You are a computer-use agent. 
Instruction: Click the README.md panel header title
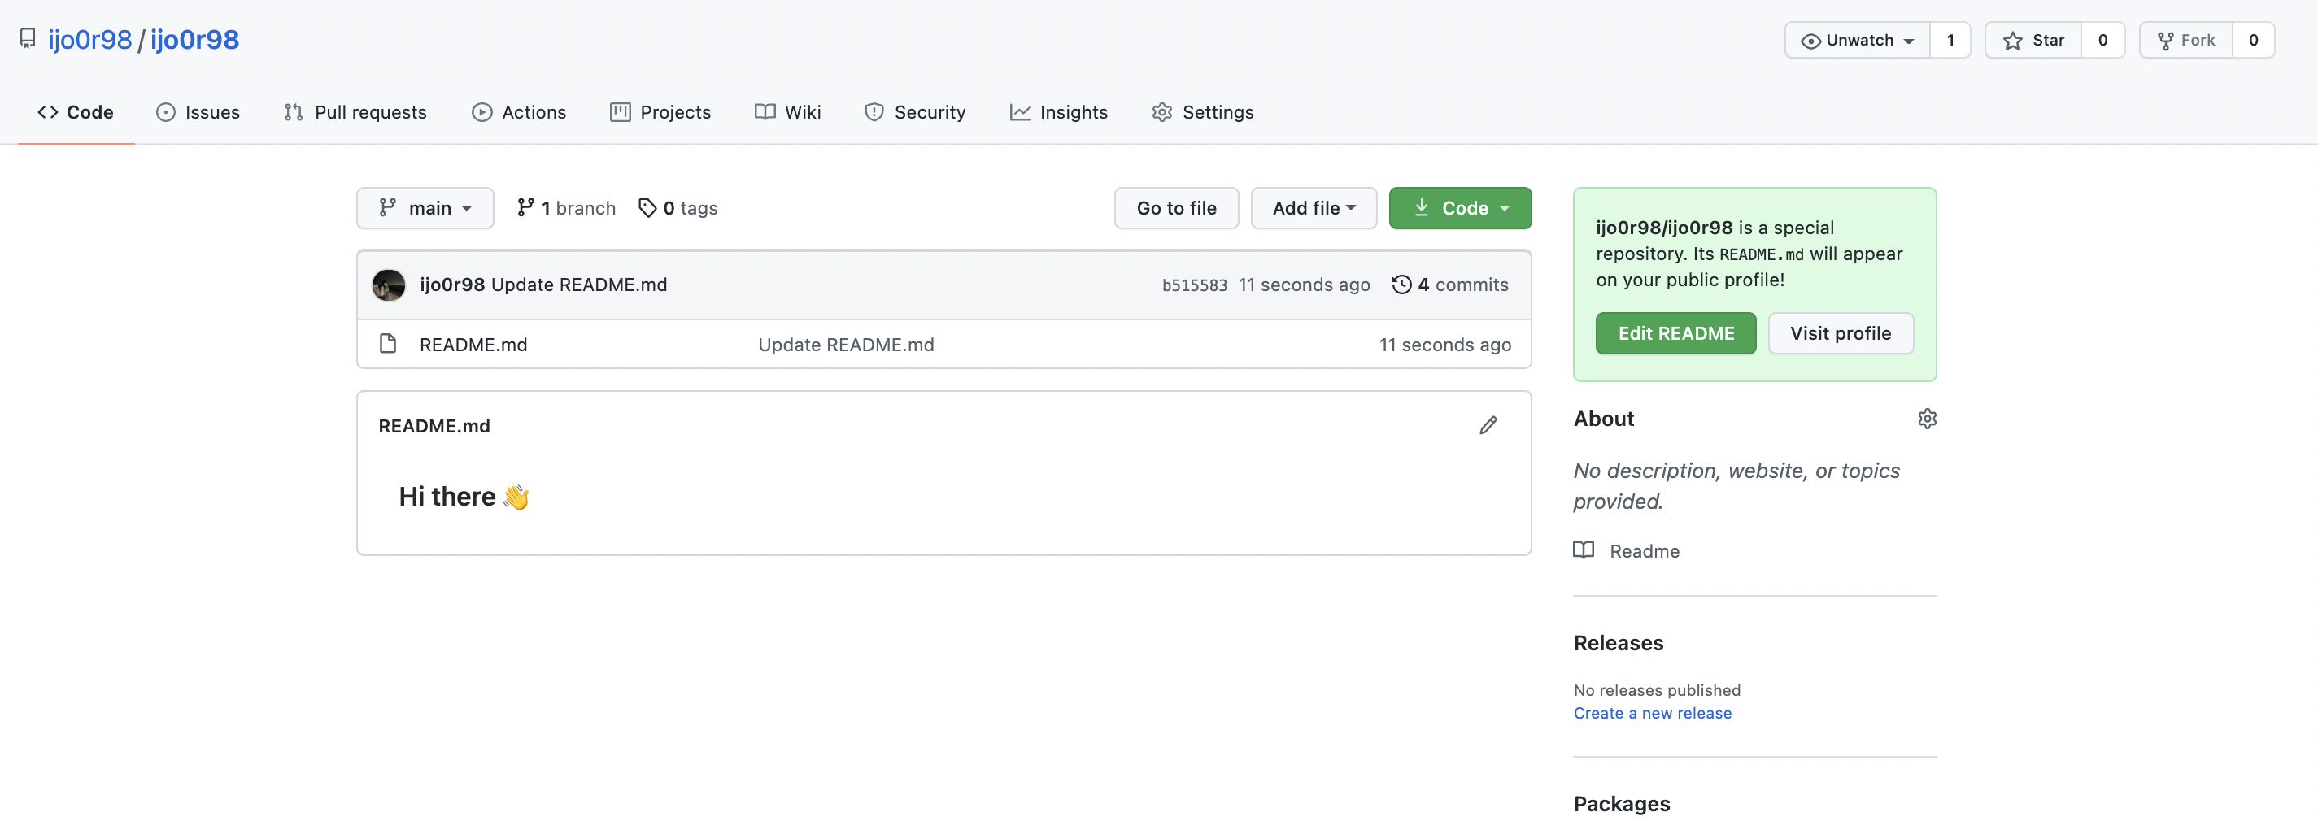(434, 426)
